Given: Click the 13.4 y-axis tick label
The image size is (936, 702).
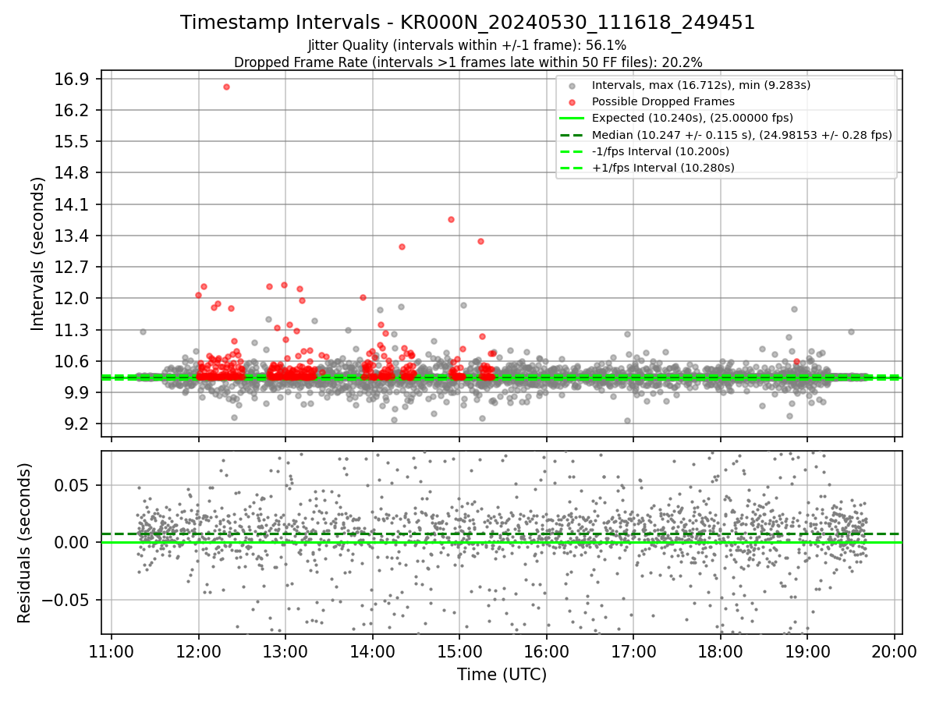Looking at the screenshot, I should coord(74,236).
